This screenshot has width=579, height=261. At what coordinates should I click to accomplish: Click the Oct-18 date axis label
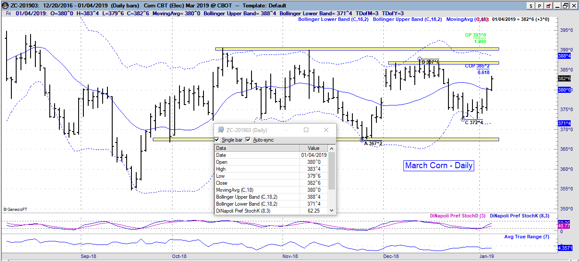click(x=179, y=257)
